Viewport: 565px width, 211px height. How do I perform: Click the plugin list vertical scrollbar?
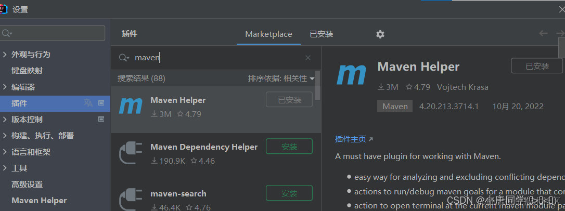tap(317, 85)
